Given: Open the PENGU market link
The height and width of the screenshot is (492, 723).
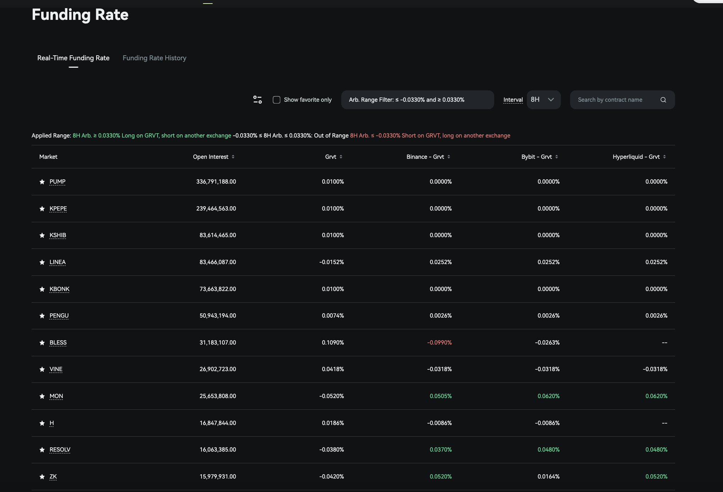Looking at the screenshot, I should point(59,315).
